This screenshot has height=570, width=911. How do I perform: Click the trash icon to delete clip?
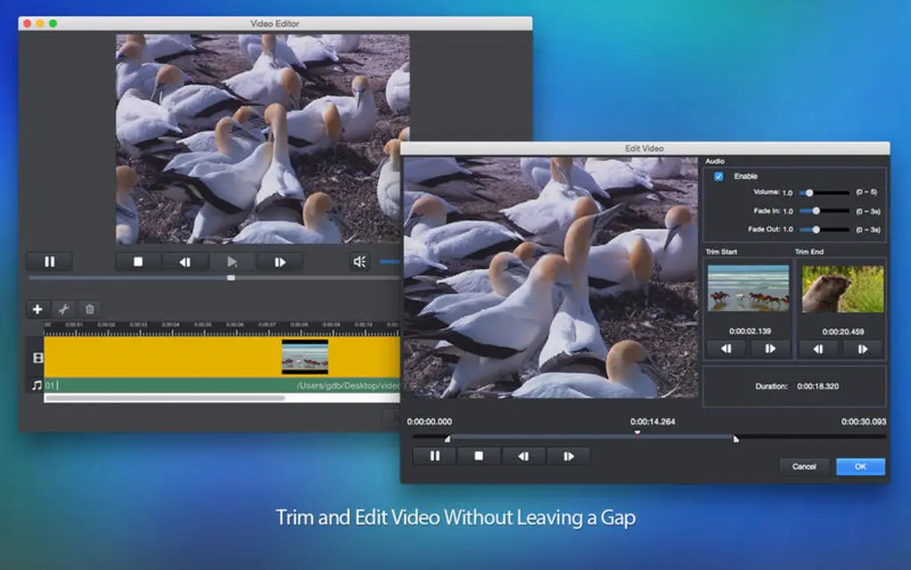click(x=89, y=308)
